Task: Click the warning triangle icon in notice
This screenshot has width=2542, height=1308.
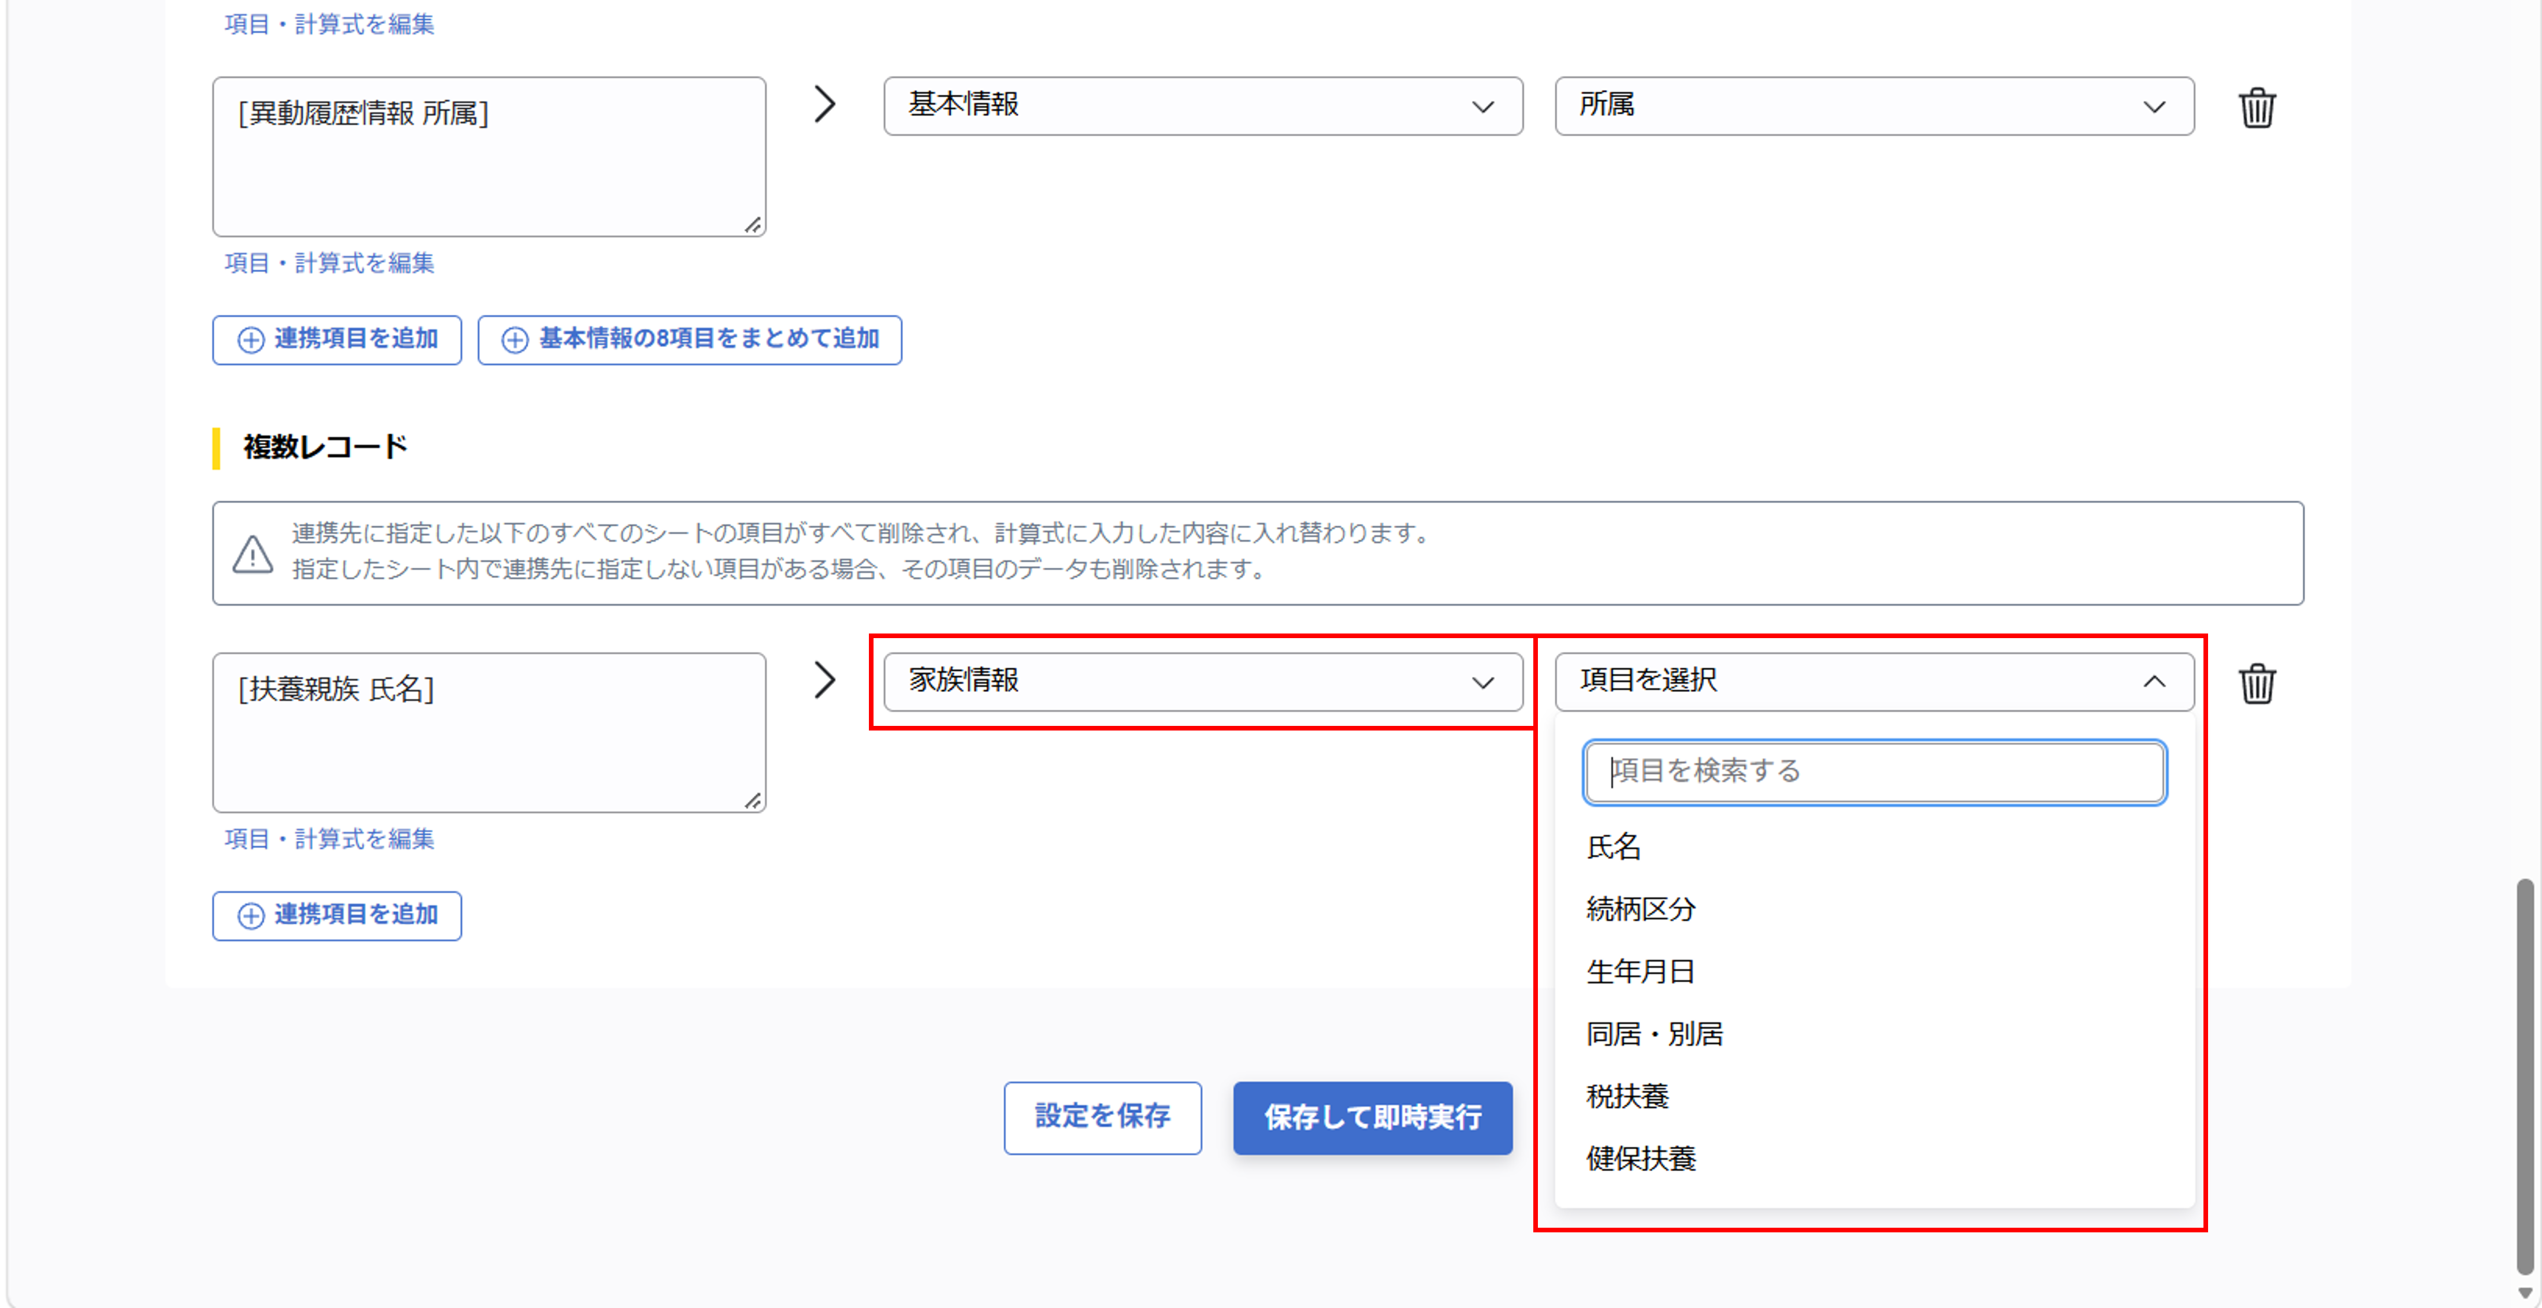Action: (x=252, y=553)
